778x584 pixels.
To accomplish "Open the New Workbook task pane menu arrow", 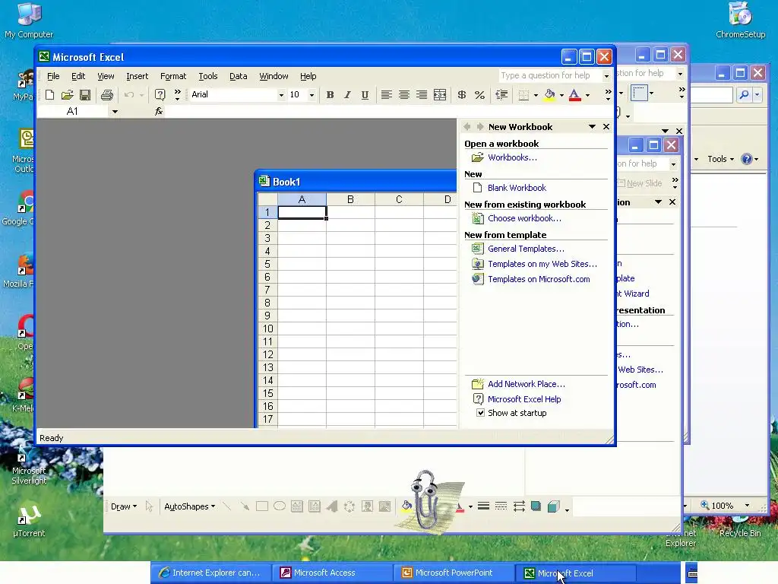I will [592, 127].
